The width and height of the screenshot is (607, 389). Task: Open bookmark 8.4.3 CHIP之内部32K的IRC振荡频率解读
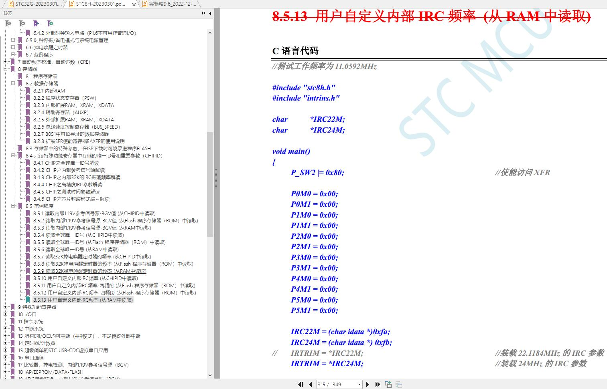pos(77,177)
